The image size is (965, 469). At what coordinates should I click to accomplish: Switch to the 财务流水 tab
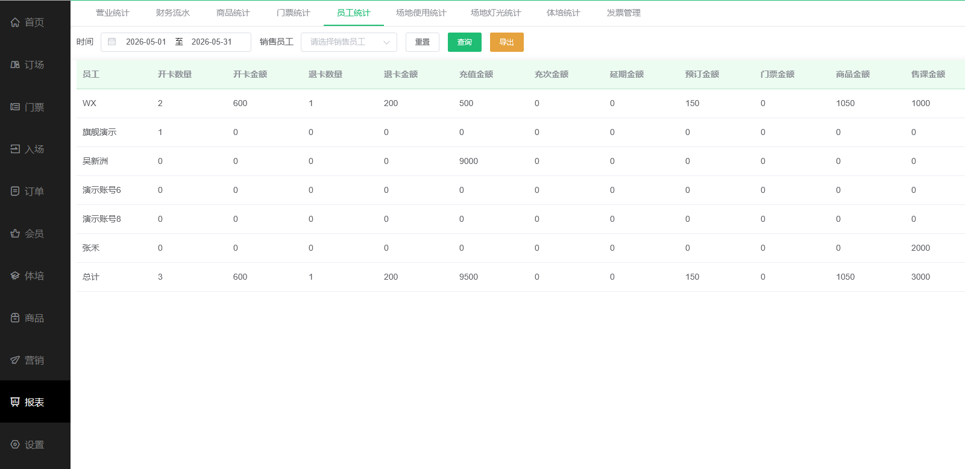173,13
